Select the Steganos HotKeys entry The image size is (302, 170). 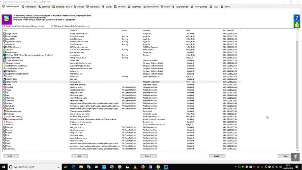[122, 63]
